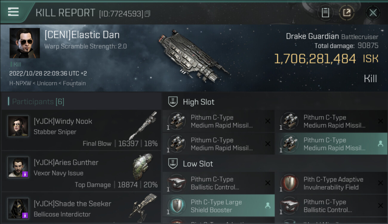Click Elastic Dan's portrait
388x224 pixels.
click(x=24, y=43)
